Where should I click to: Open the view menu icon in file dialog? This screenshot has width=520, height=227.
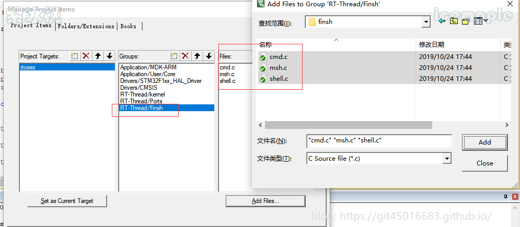[x=480, y=21]
